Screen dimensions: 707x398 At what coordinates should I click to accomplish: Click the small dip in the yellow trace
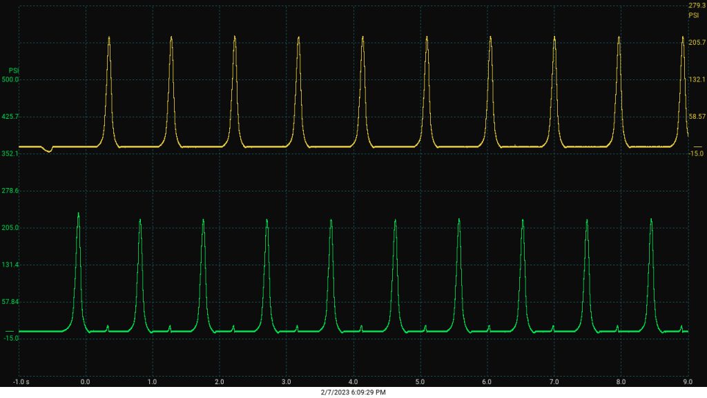point(48,150)
